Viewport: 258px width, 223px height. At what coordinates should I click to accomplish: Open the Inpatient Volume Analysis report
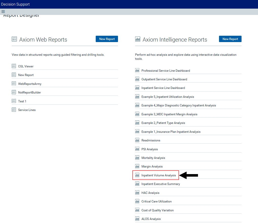pos(158,175)
